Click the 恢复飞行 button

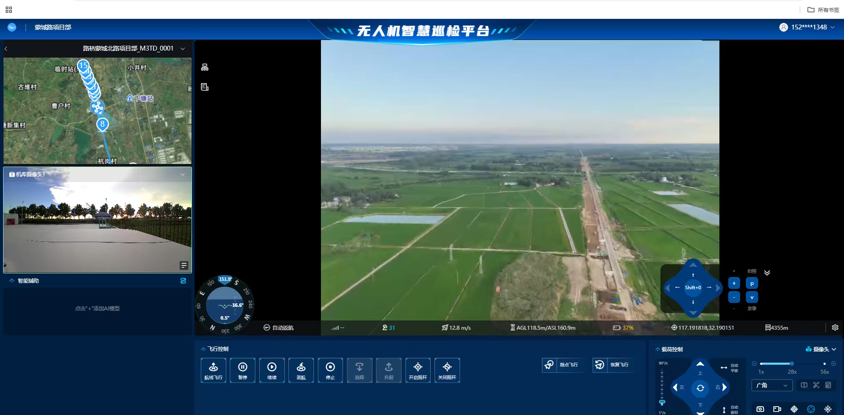coord(614,365)
